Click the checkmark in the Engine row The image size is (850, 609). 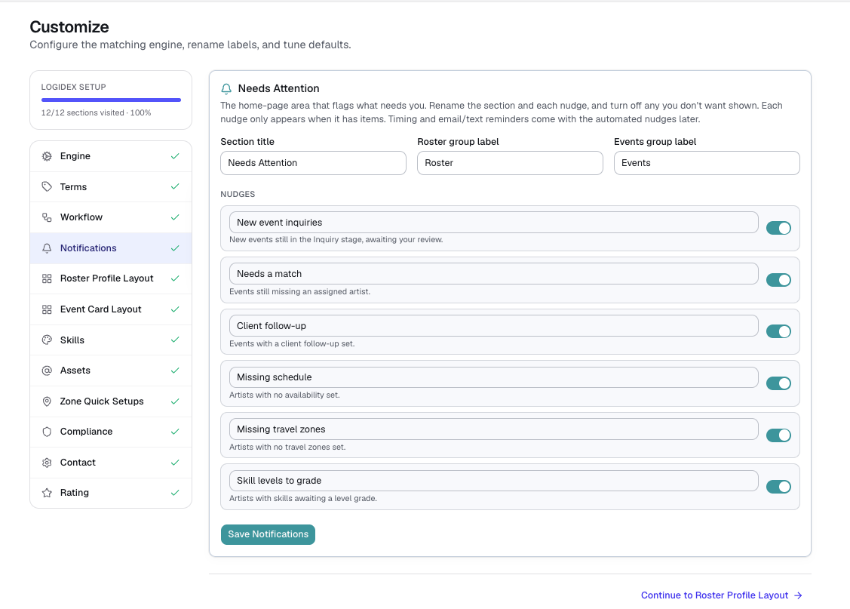click(x=175, y=156)
